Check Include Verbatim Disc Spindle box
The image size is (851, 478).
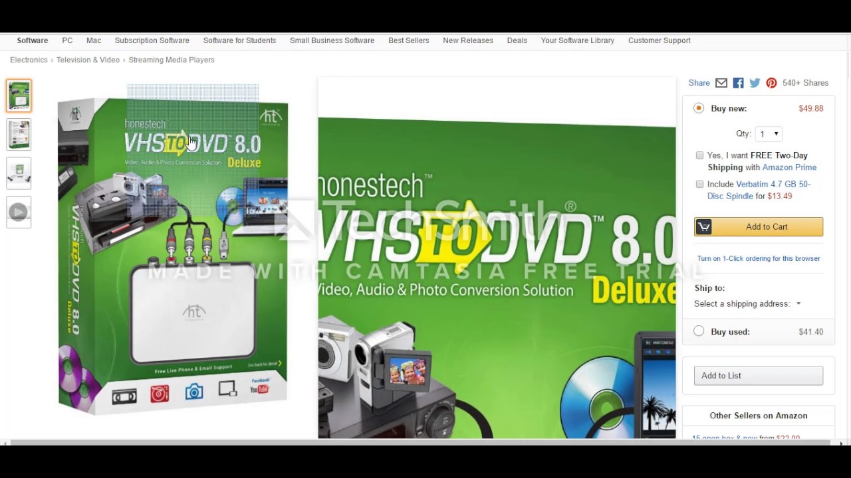(699, 184)
